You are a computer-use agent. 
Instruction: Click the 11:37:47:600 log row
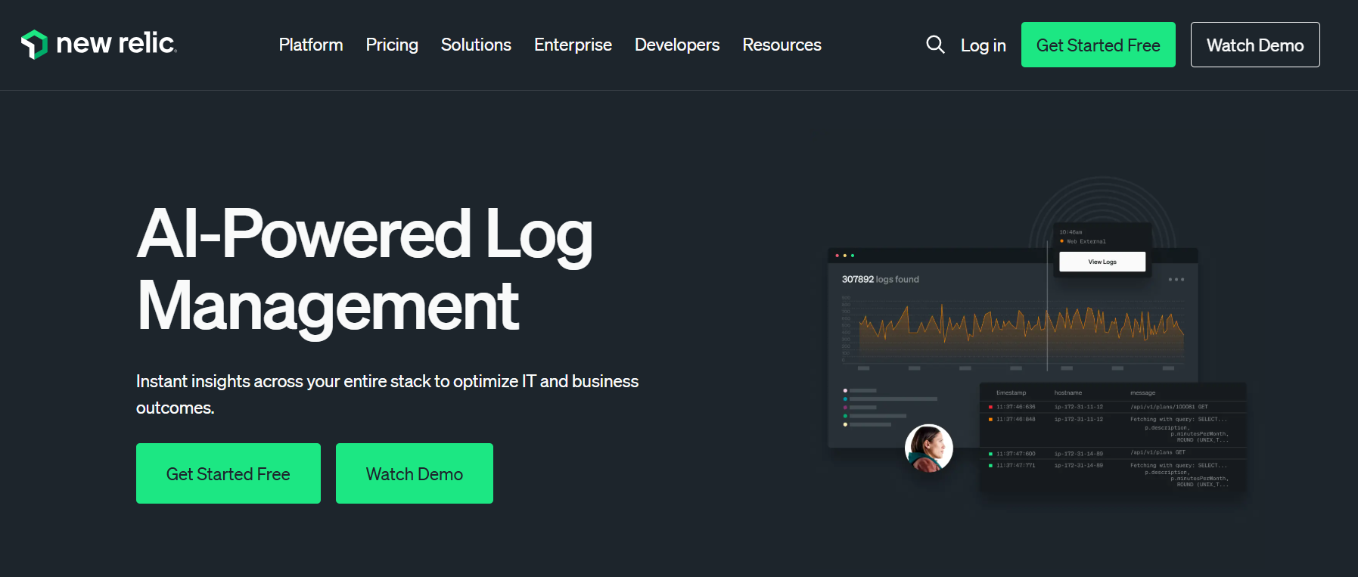[1112, 453]
